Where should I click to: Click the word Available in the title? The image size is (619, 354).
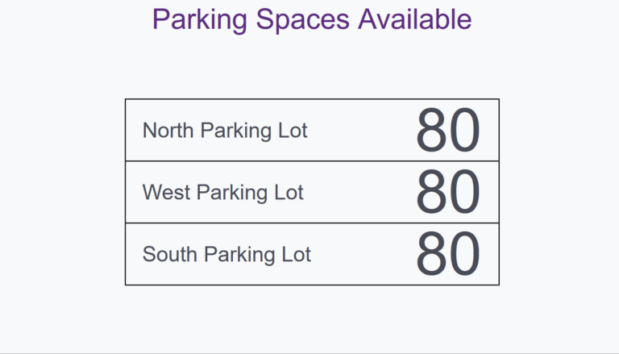tap(415, 19)
